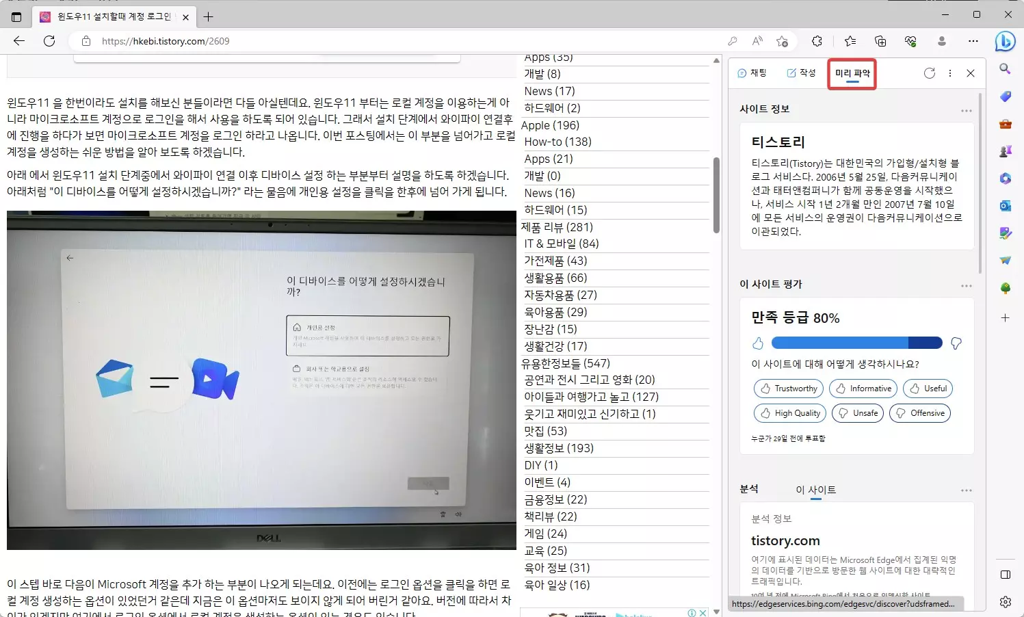
Task: Open sidebar settings gear icon
Action: point(1005,602)
